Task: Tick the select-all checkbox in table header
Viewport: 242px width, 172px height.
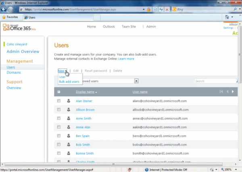Action: 58,92
